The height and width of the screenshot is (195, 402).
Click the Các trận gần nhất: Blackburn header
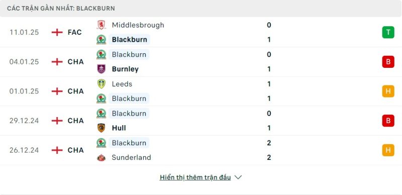pyautogui.click(x=61, y=9)
